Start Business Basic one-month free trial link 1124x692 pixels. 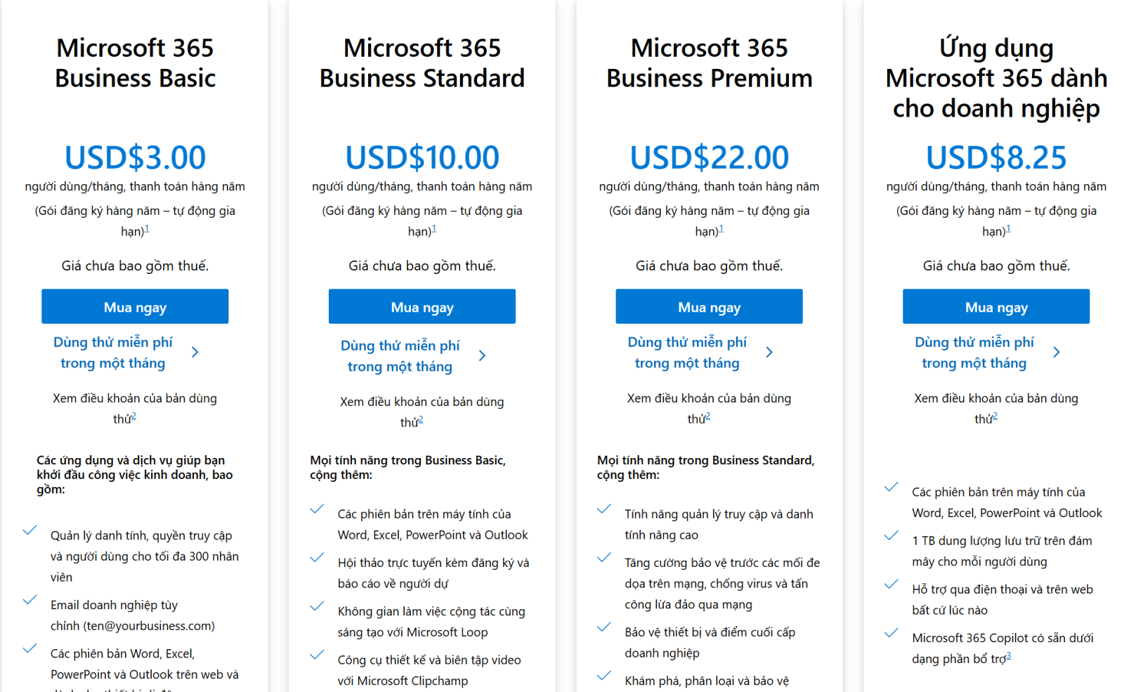click(113, 353)
